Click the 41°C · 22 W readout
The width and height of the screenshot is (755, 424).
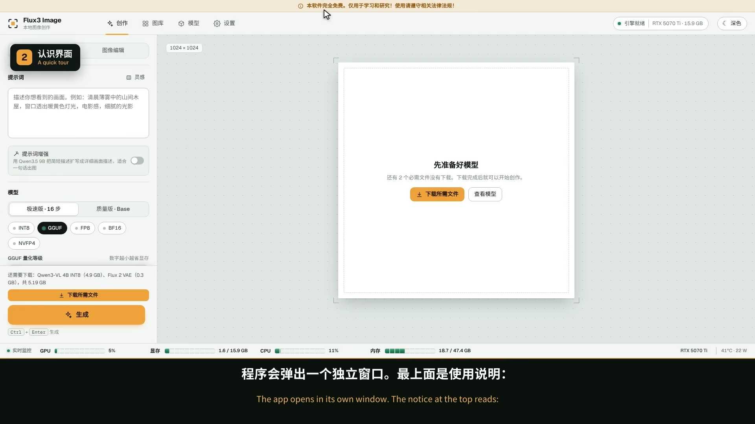pos(734,351)
